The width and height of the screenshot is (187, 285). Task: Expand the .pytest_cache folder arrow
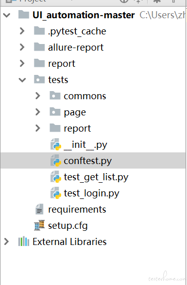point(22,31)
